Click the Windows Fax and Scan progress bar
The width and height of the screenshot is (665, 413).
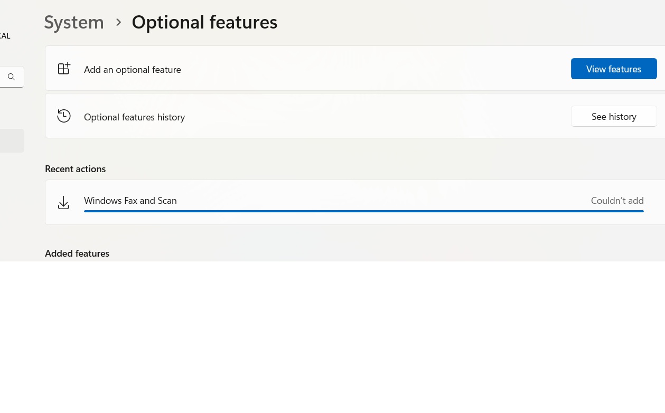click(363, 211)
